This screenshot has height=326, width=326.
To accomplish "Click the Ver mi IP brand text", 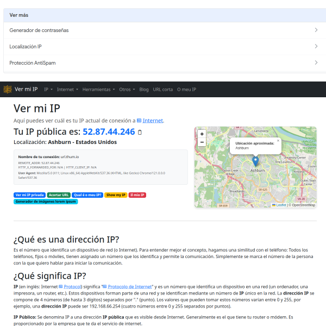I will tap(26, 89).
